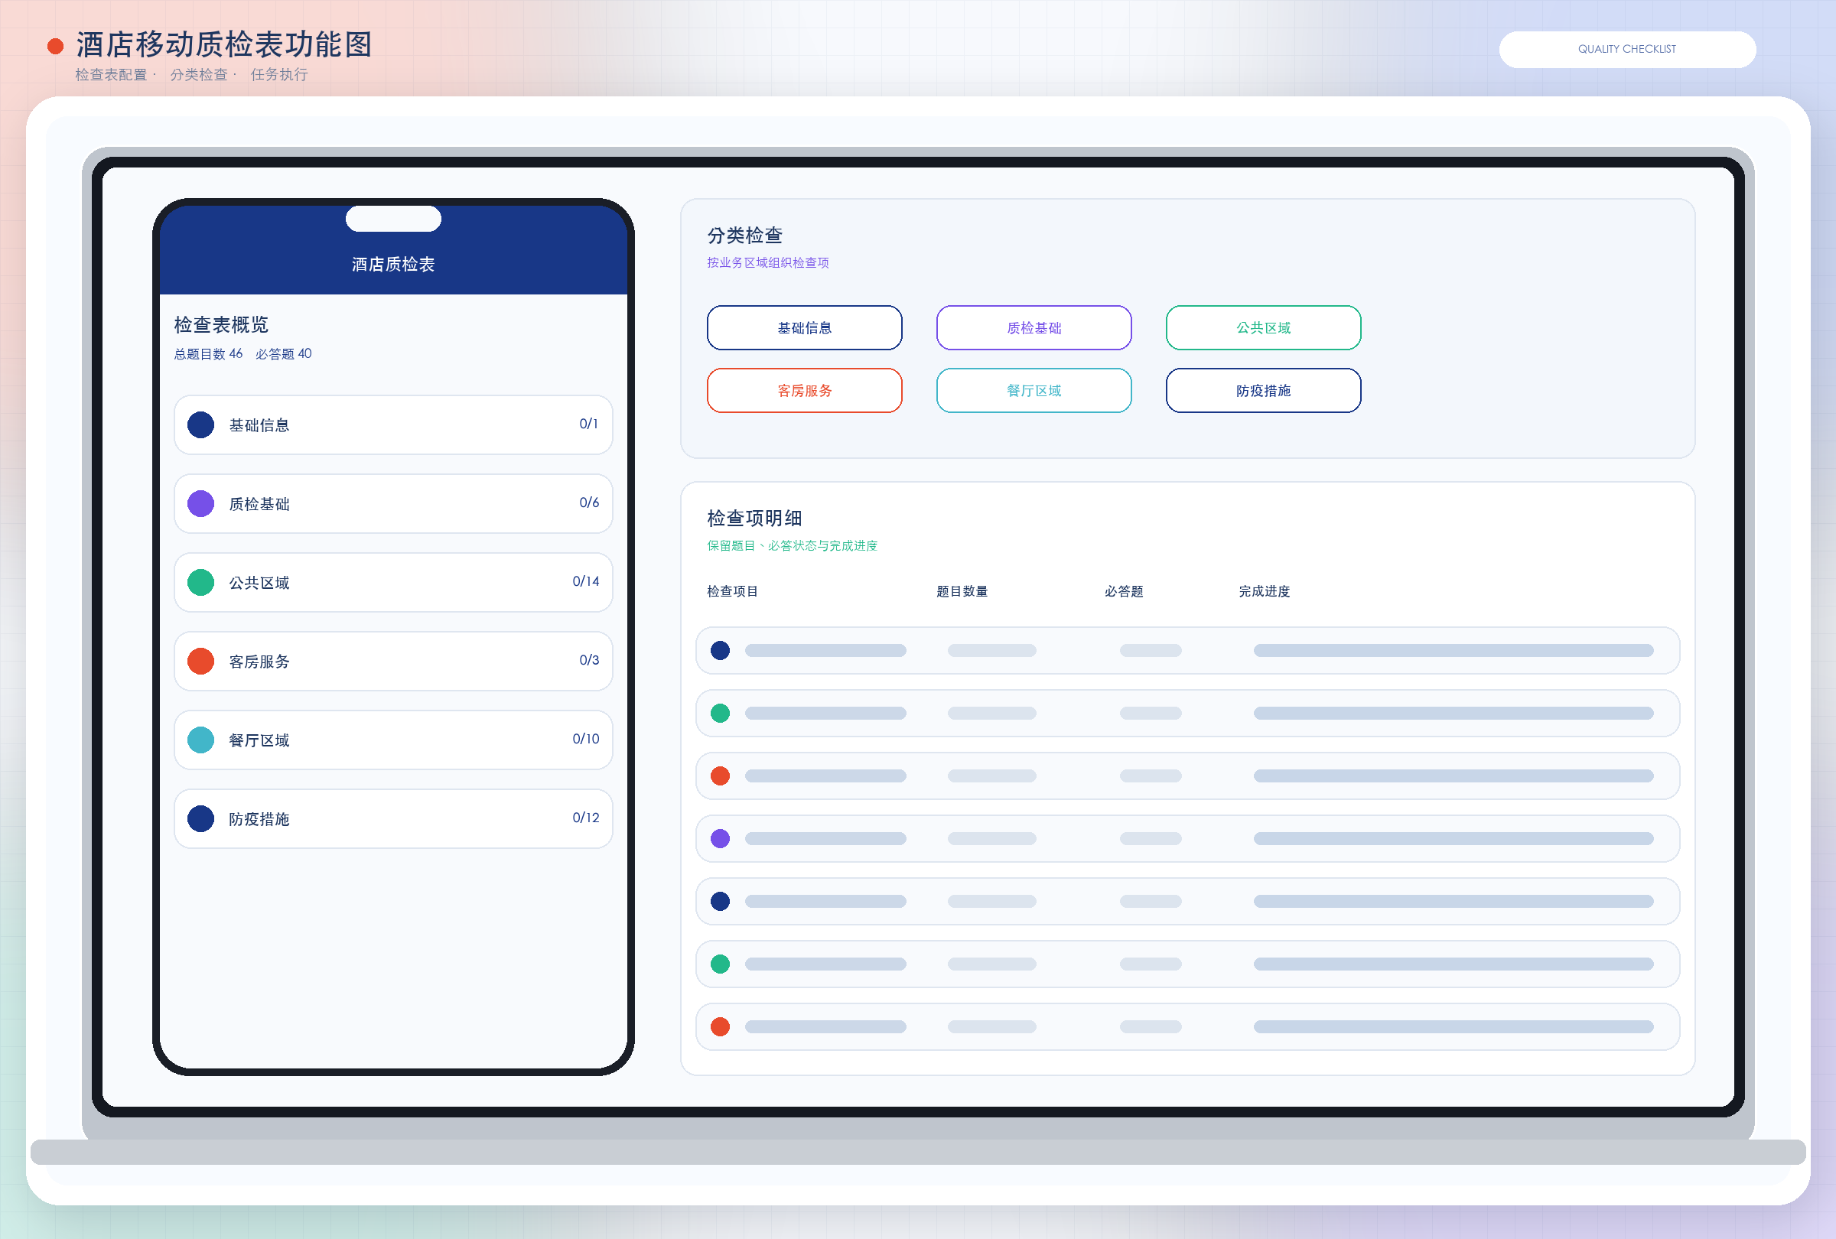The width and height of the screenshot is (1836, 1239).
Task: Click 检查表配置 in the subtitle breadcrumb
Action: (x=112, y=74)
